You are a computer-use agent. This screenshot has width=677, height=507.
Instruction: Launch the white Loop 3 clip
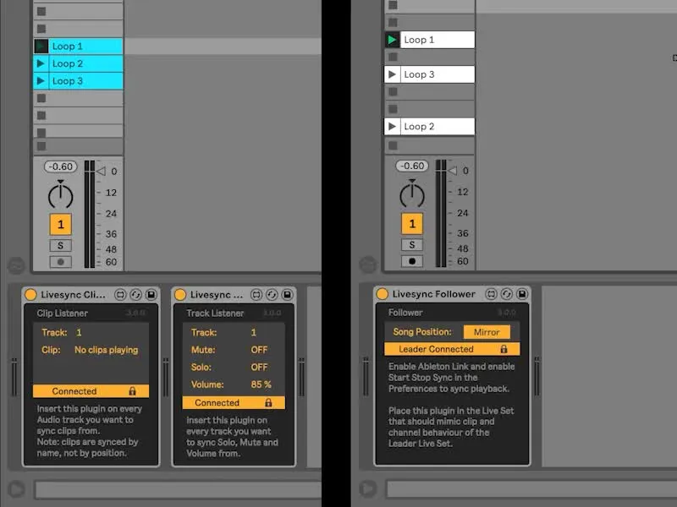click(391, 74)
